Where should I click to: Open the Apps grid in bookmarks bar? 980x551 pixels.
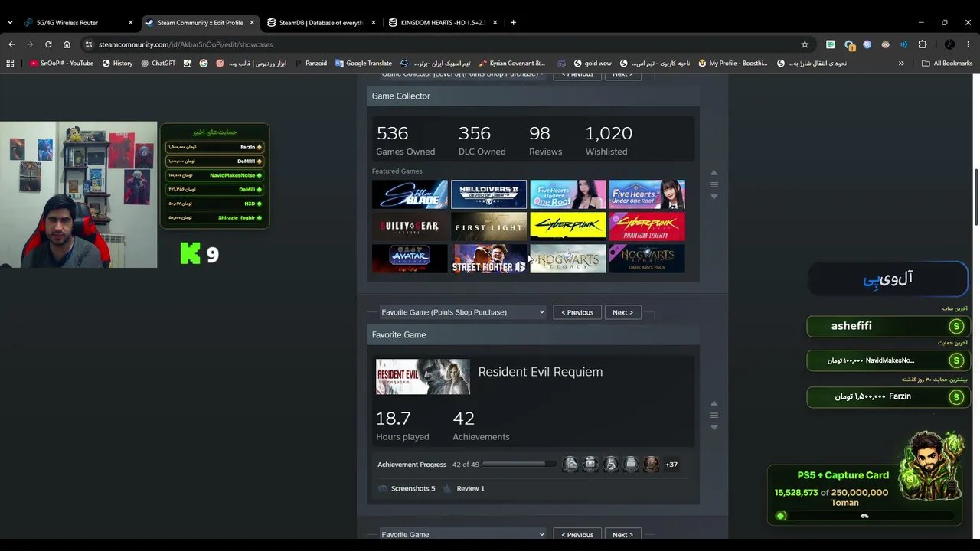10,64
